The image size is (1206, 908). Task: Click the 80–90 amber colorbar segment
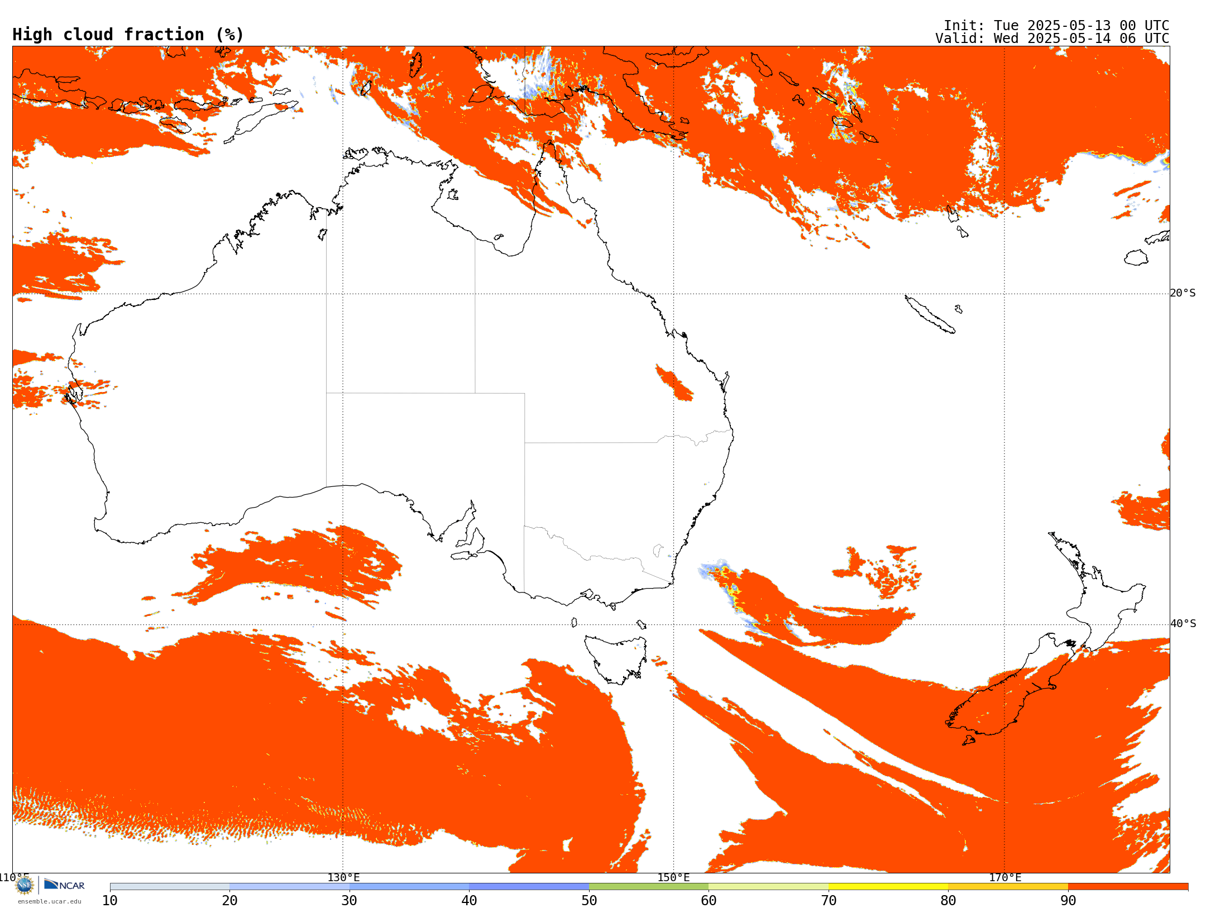tap(1008, 887)
